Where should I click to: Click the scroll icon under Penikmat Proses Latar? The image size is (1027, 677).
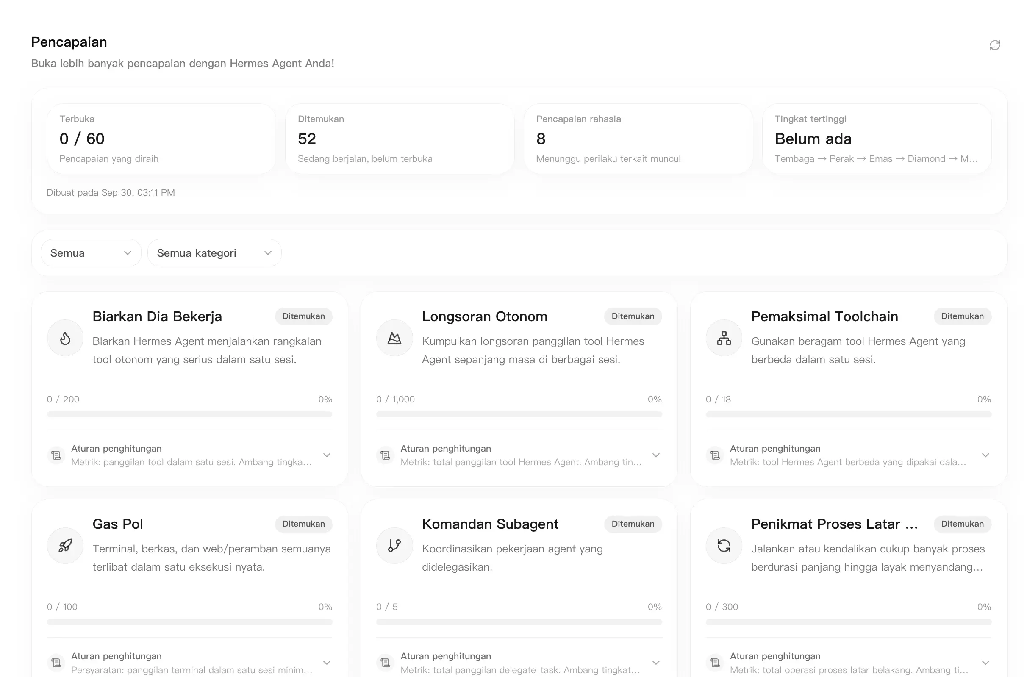point(715,663)
